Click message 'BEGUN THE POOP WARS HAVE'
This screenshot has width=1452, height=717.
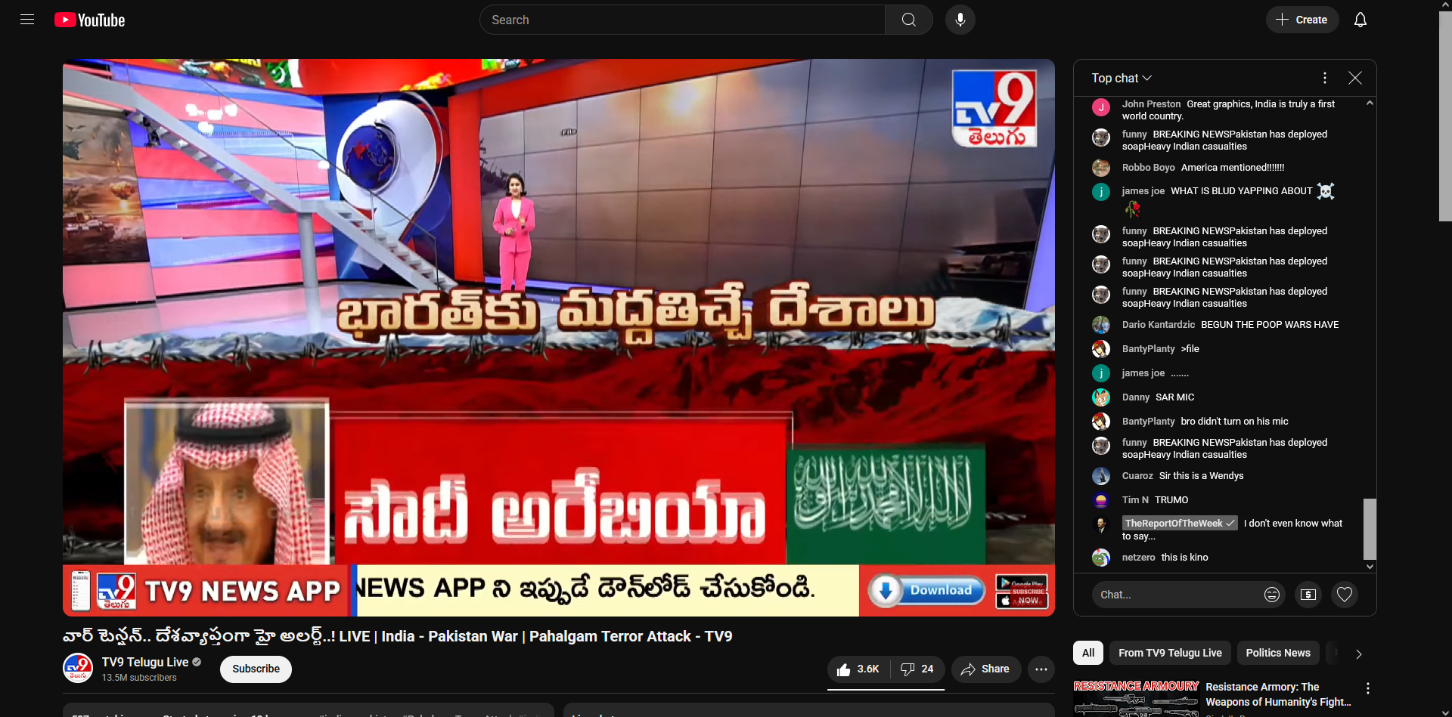click(x=1270, y=325)
